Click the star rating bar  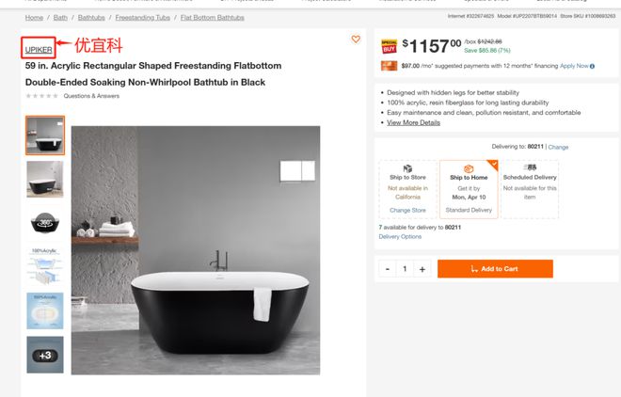point(41,96)
